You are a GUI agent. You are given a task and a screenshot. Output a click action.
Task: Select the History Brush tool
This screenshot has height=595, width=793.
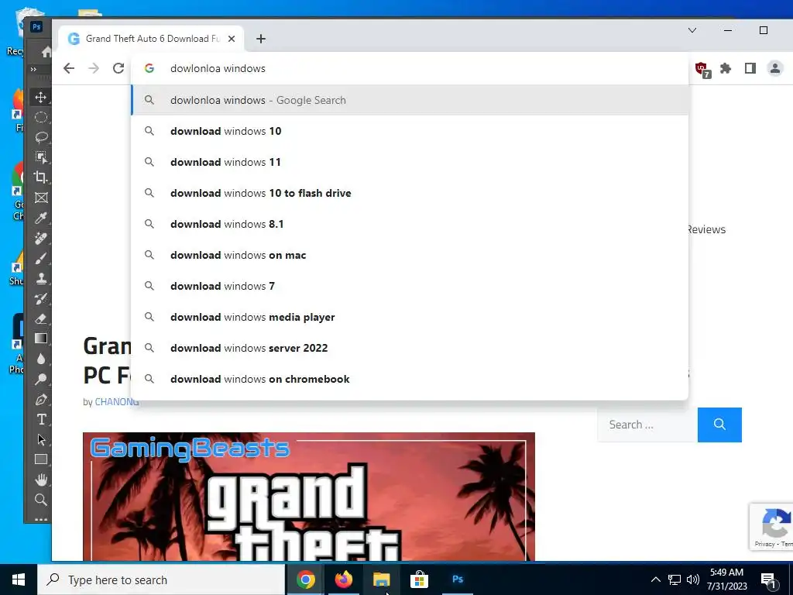pos(41,298)
